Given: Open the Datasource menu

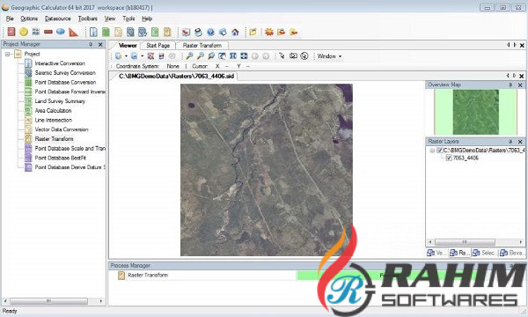Looking at the screenshot, I should [x=58, y=18].
